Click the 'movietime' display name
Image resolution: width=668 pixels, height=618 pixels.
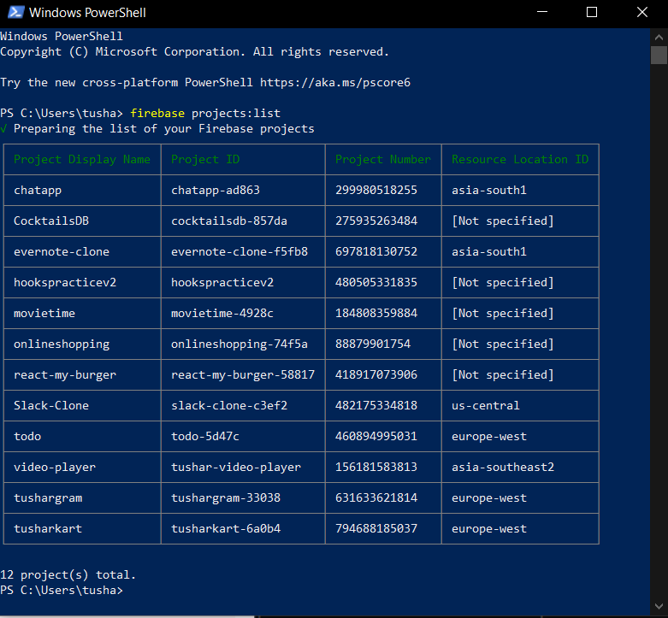tap(44, 313)
